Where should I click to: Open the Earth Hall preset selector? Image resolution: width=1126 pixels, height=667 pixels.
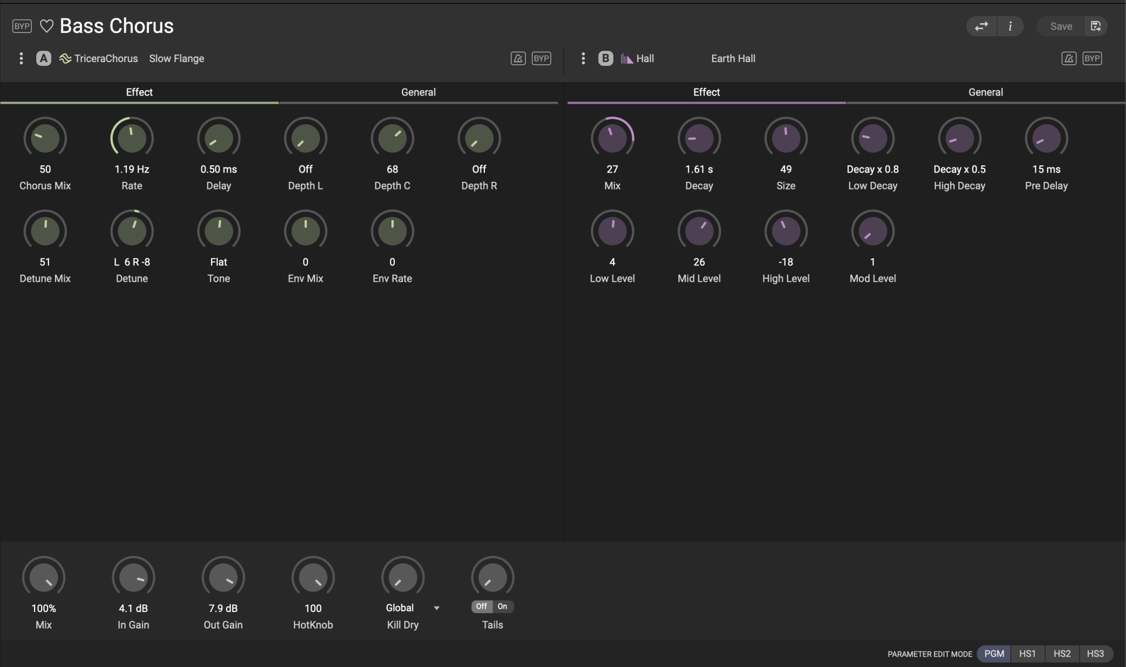click(733, 58)
